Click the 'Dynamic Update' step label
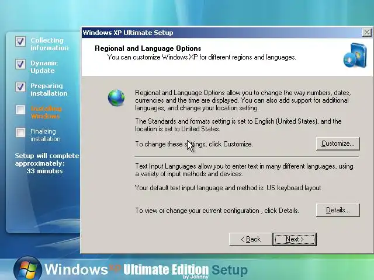Image resolution: width=374 pixels, height=280 pixels. coord(44,67)
